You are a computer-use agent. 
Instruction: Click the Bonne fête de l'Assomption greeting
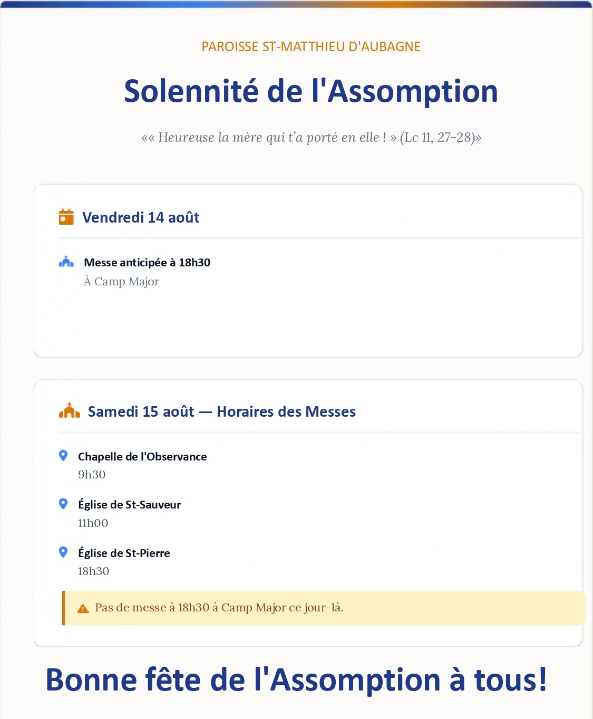tap(296, 679)
